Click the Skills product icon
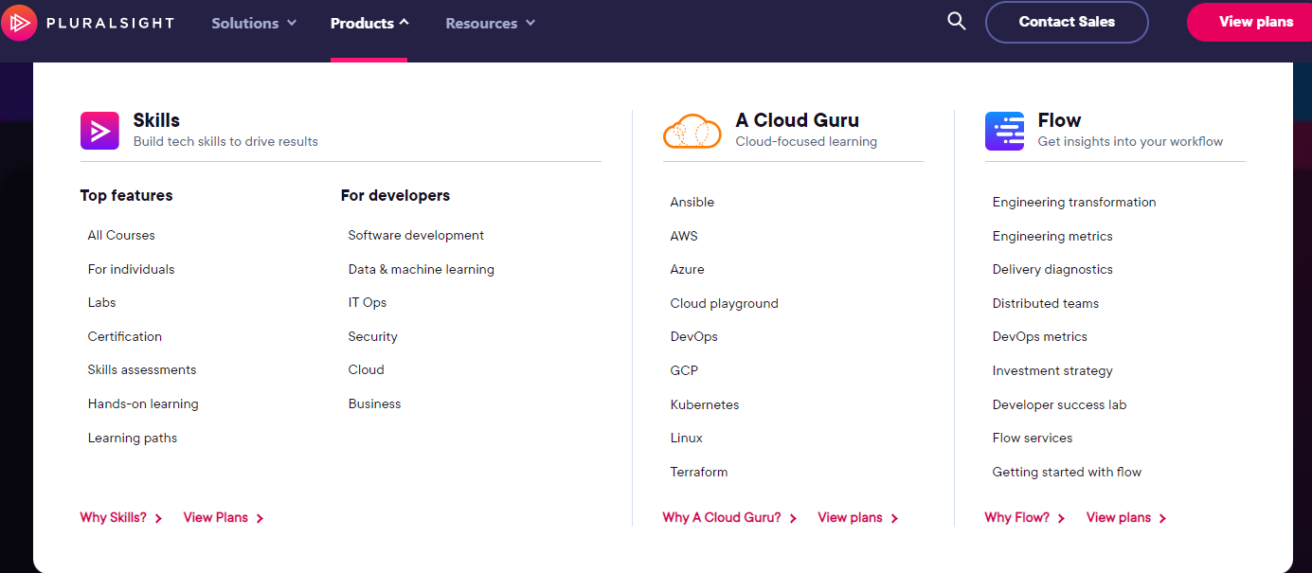The width and height of the screenshot is (1312, 573). click(99, 131)
